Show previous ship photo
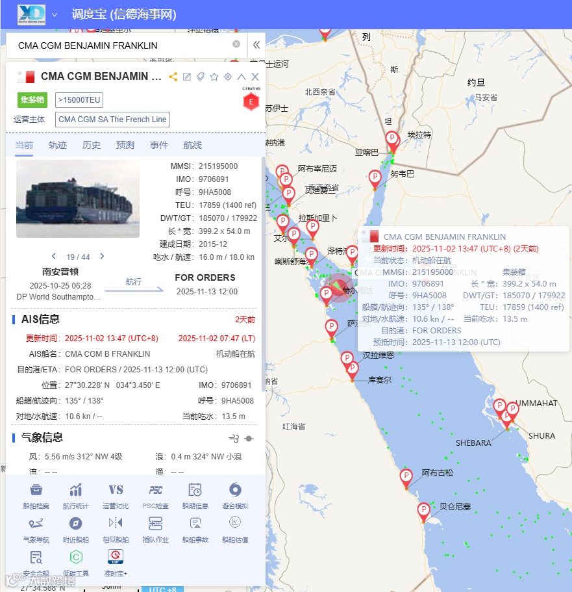Viewport: 572px width, 592px height. 54,256
